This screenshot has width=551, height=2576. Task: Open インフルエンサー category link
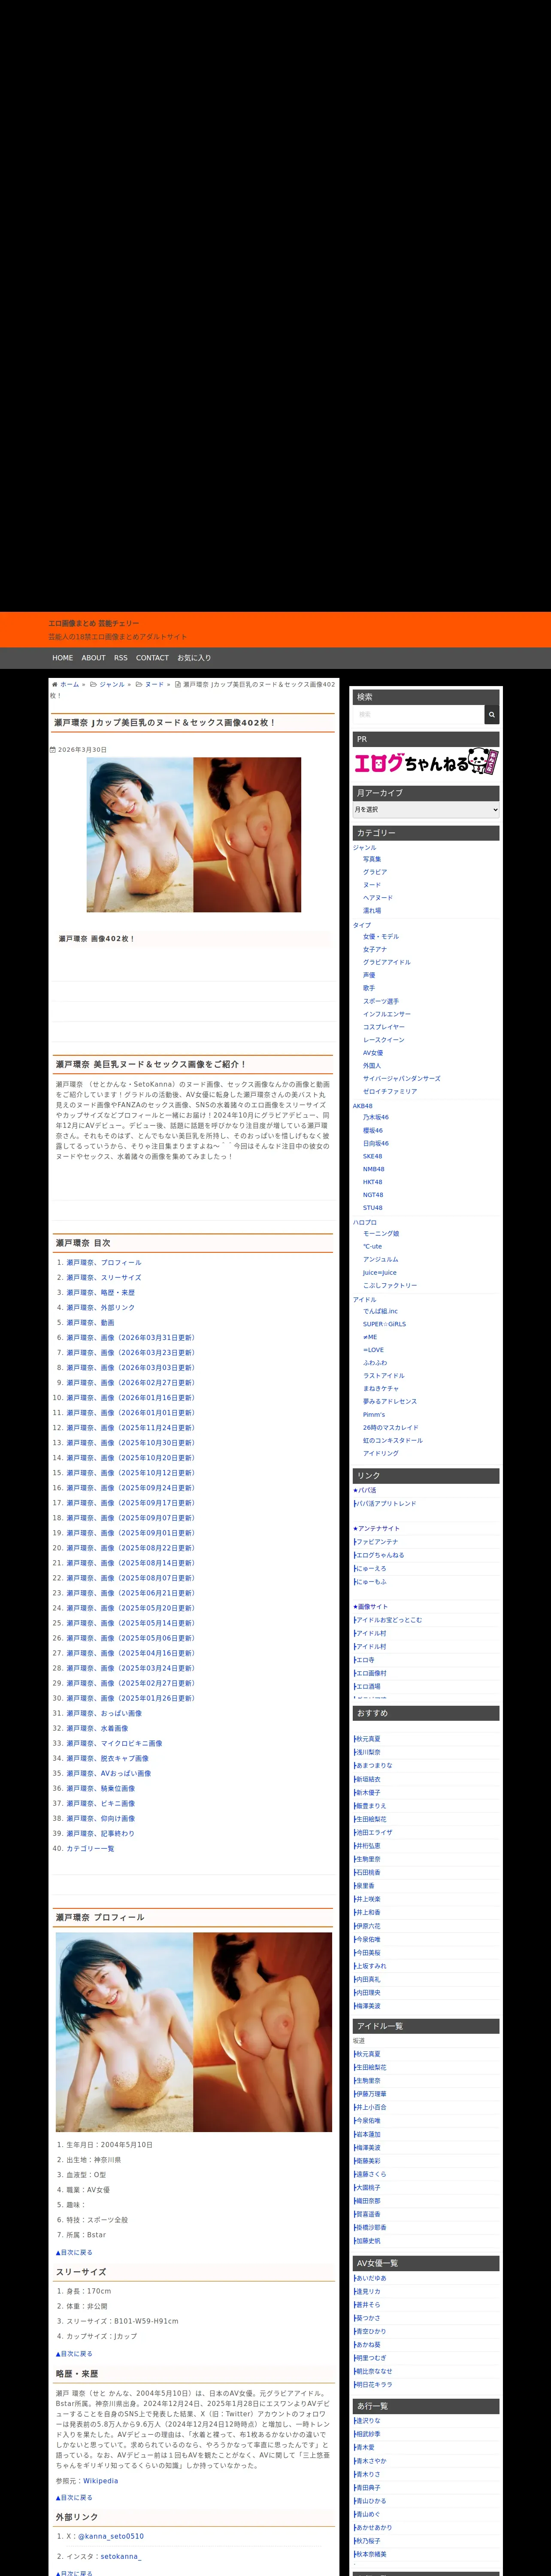387,1014
